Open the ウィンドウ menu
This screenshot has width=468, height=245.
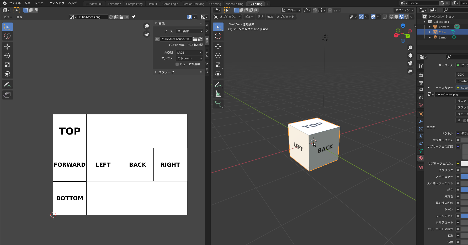coord(57,3)
